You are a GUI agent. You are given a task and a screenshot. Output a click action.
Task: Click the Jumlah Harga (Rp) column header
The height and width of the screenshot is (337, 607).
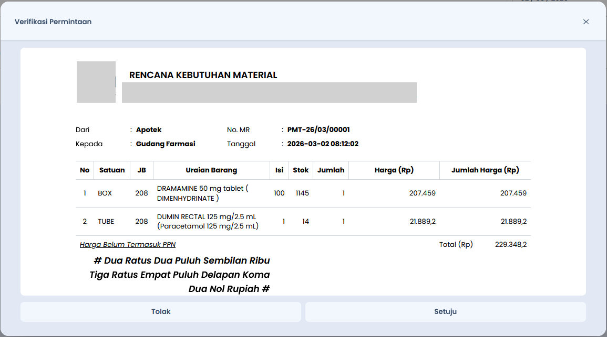485,170
